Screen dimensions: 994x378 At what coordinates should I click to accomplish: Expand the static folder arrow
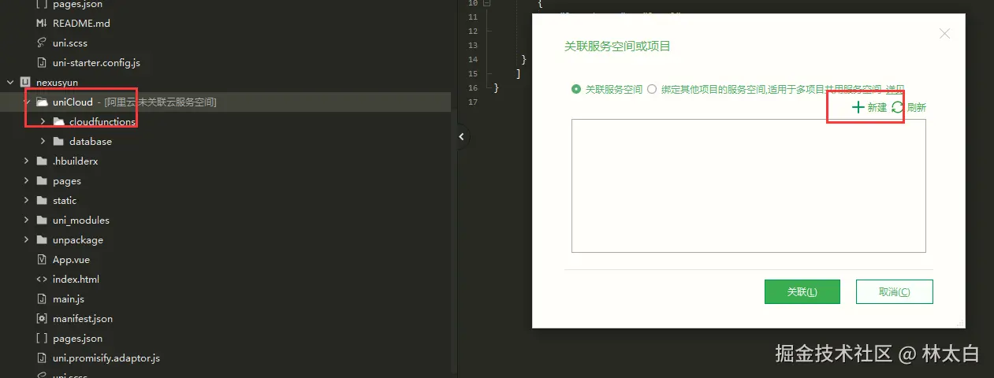coord(27,200)
